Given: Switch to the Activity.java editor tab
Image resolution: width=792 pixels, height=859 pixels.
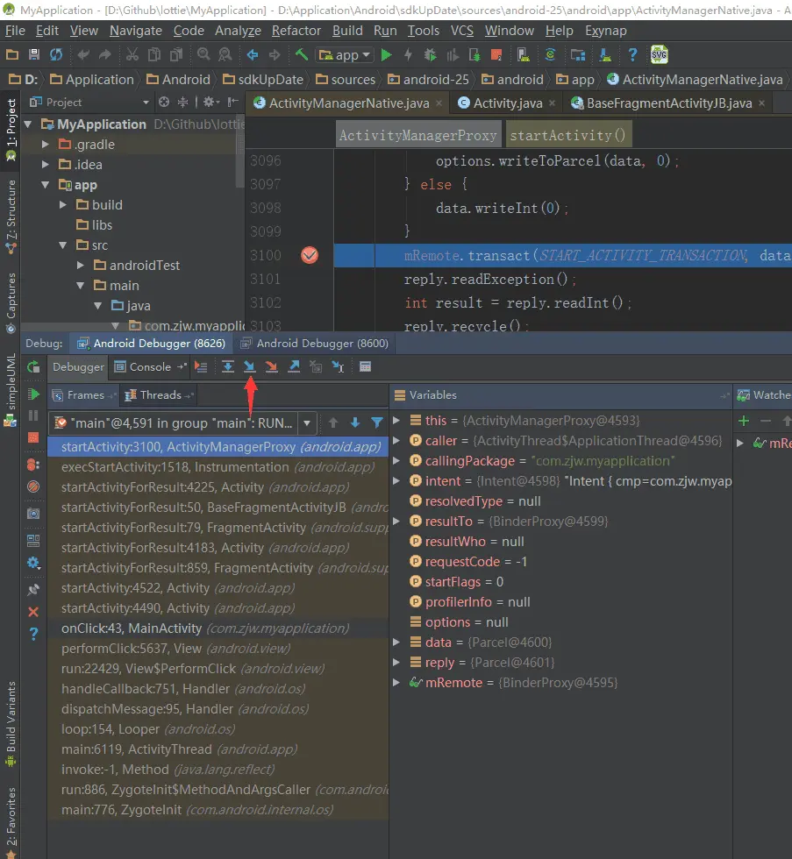Looking at the screenshot, I should (x=508, y=103).
